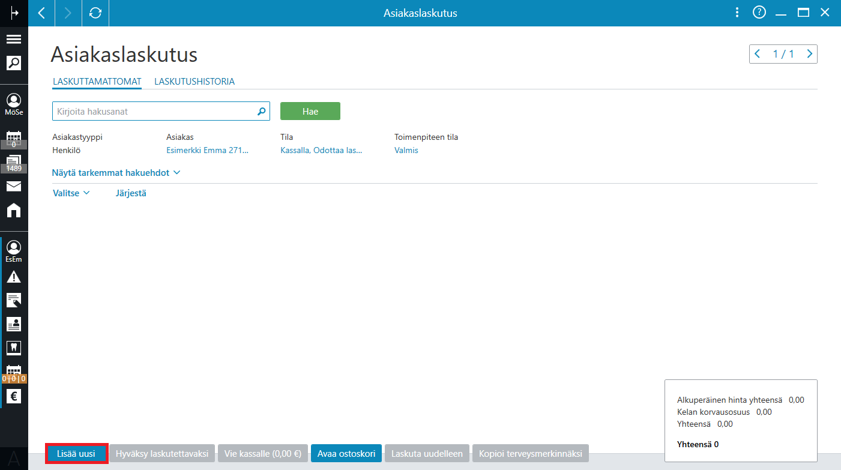Click the green Hae button
The height and width of the screenshot is (470, 841).
pyautogui.click(x=310, y=111)
